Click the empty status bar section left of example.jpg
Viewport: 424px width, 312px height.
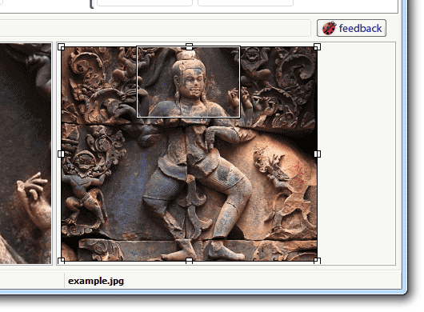[x=32, y=281]
